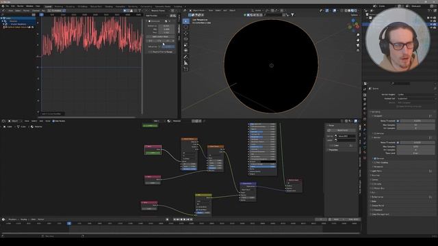Toggle Restrict Frame Range checkbox
This screenshot has width=438, height=246.
pos(151,52)
